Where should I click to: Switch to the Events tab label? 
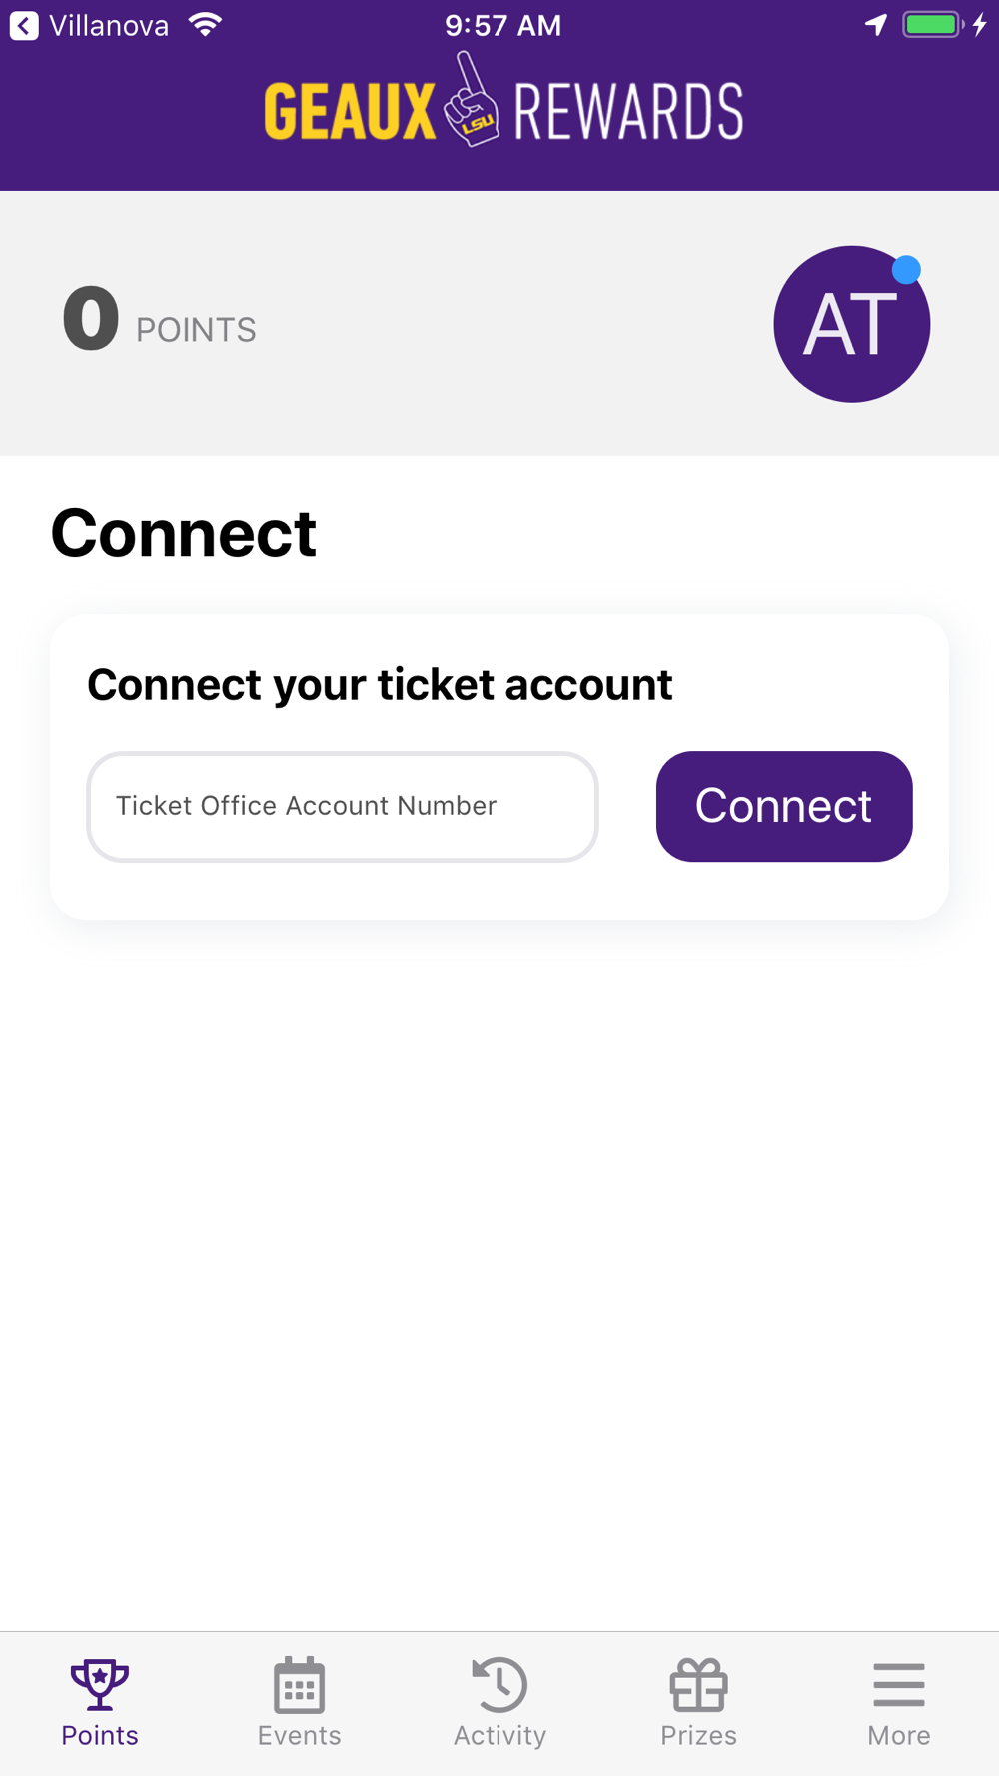click(x=299, y=1735)
